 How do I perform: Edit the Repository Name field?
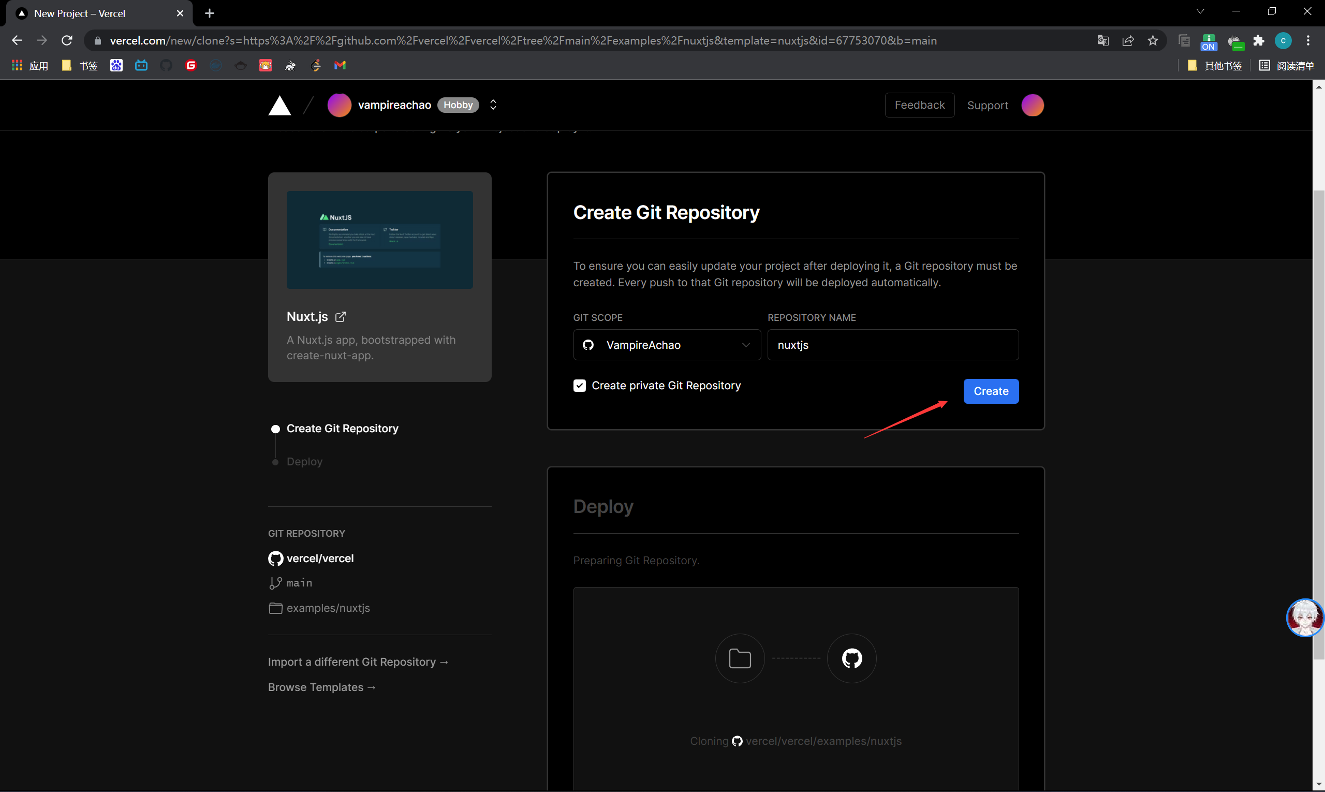(893, 345)
